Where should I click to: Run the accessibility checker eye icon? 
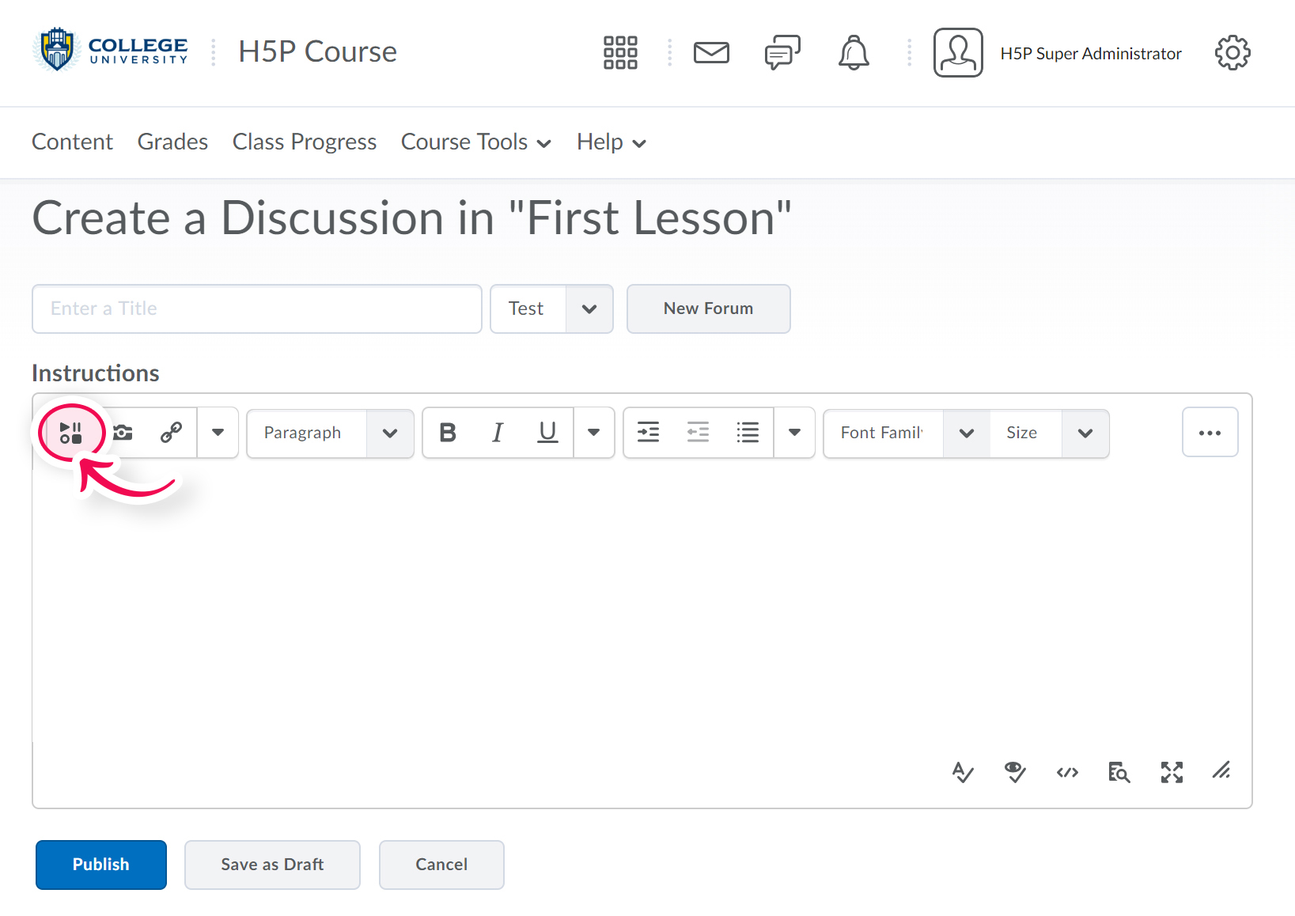tap(1015, 772)
